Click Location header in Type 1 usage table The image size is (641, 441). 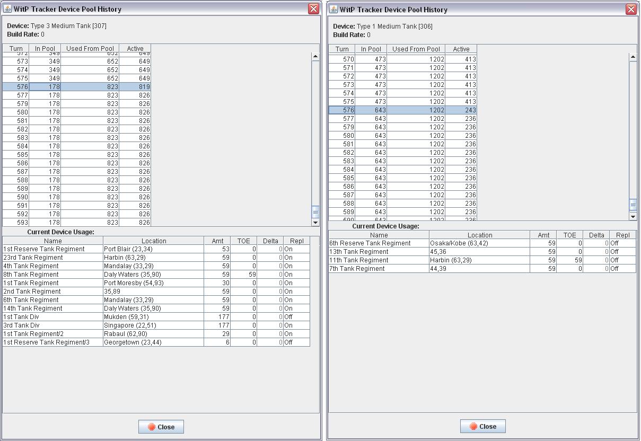point(480,235)
